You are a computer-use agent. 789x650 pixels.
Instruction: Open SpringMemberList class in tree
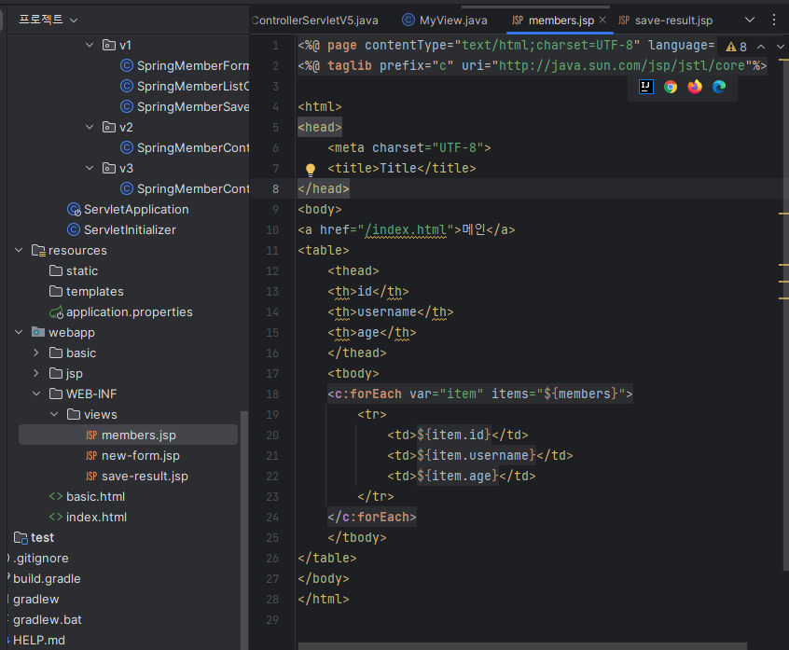coord(185,86)
